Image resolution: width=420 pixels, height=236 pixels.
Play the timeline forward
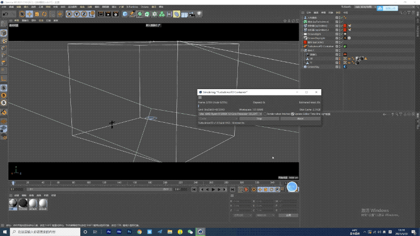pos(213,189)
